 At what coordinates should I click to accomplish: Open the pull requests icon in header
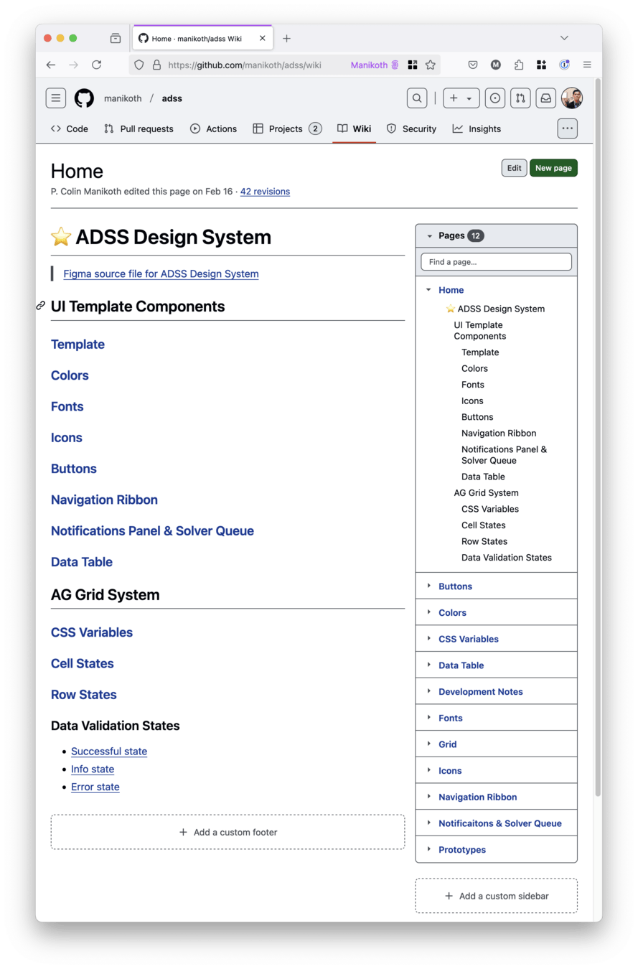coord(520,98)
